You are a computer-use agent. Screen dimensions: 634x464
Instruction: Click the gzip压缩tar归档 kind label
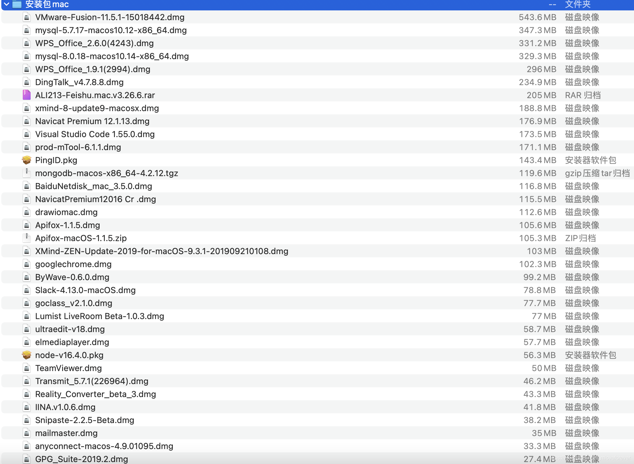[x=597, y=173]
